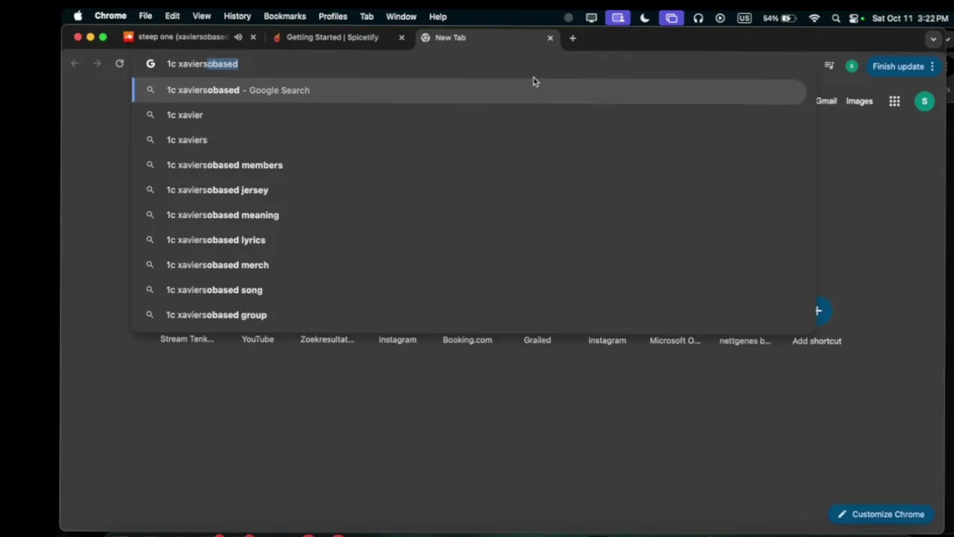The height and width of the screenshot is (537, 954).
Task: Open the Window menu
Action: coord(401,16)
